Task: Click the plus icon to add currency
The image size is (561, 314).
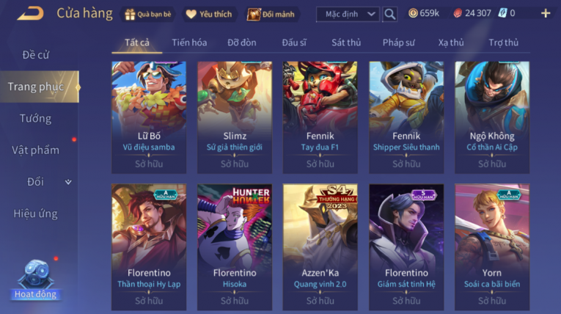Action: coord(546,14)
